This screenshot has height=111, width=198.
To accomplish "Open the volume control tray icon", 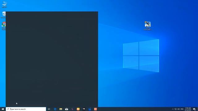I will 179,109.
